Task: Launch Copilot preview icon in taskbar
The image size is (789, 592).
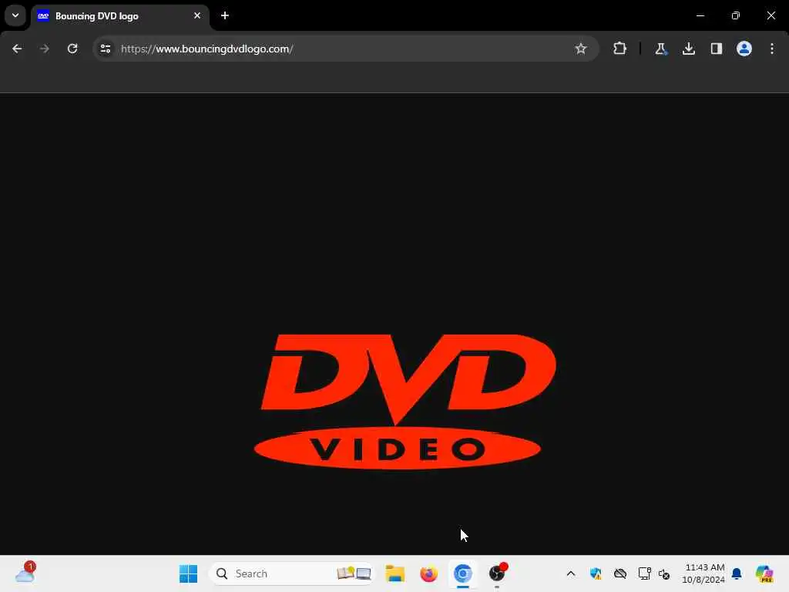Action: [764, 573]
